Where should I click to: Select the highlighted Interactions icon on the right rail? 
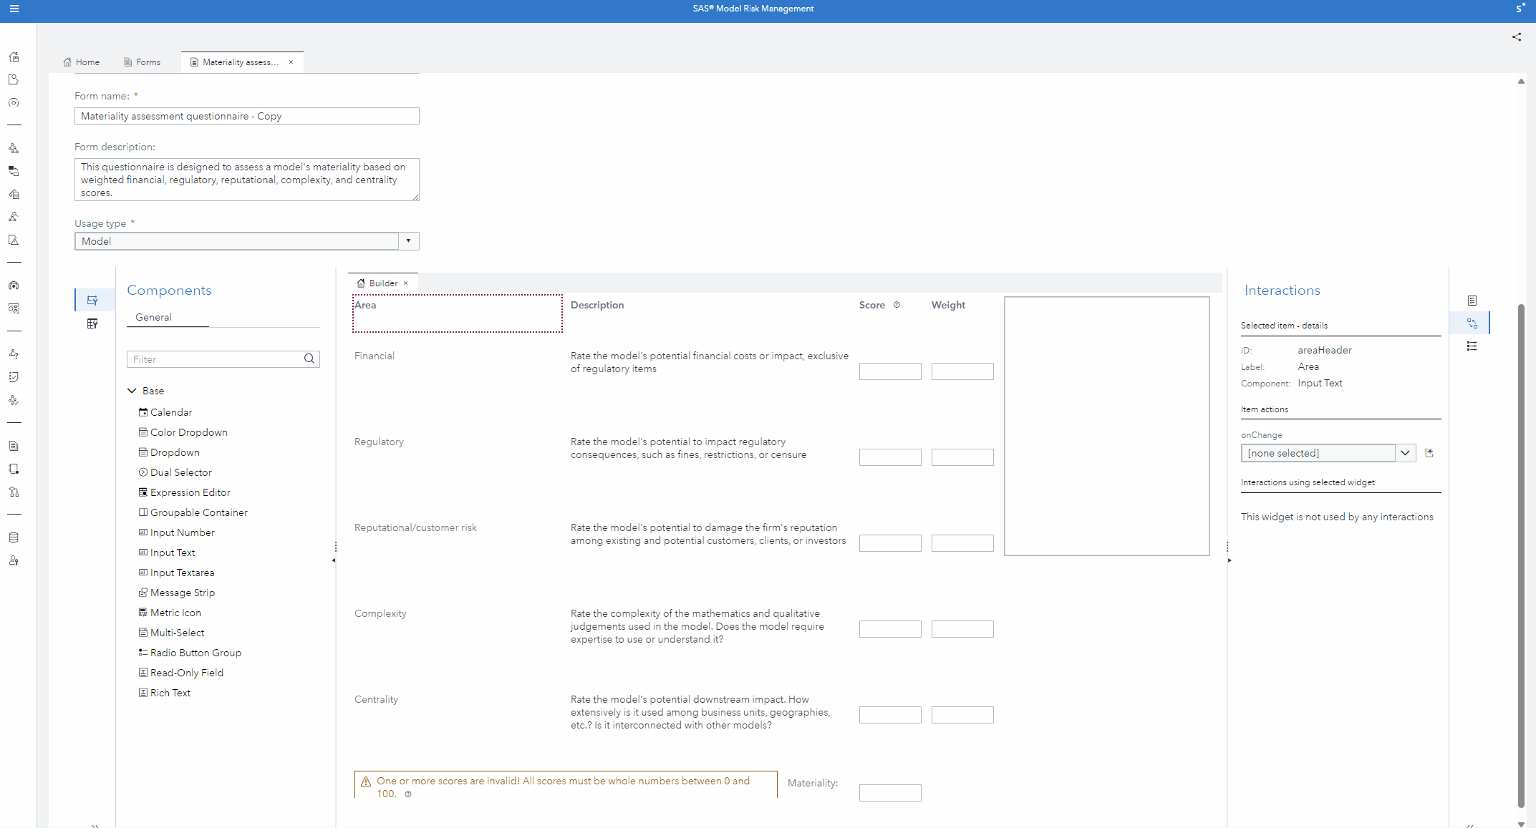tap(1472, 323)
